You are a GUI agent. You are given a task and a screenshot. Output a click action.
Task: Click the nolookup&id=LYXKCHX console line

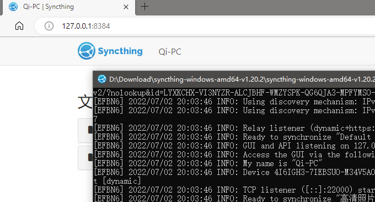234,93
